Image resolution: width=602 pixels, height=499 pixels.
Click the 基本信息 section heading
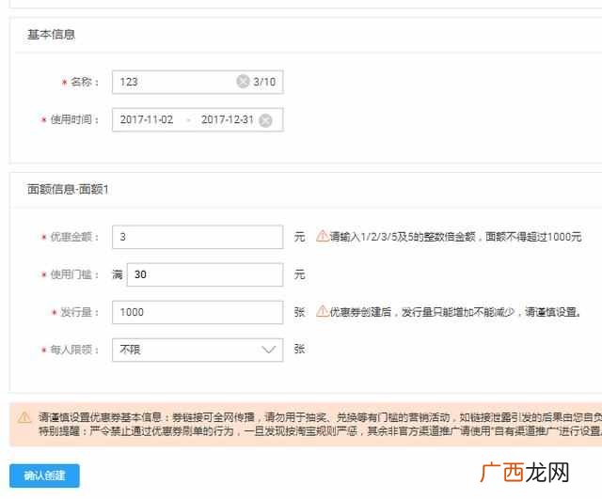(x=51, y=35)
